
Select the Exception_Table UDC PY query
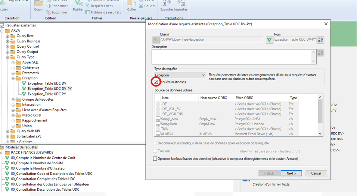pyautogui.click(x=47, y=94)
